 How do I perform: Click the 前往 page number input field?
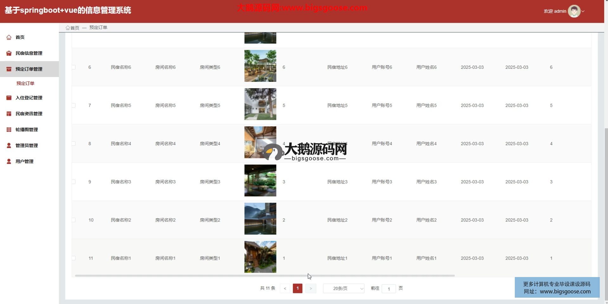click(x=389, y=289)
